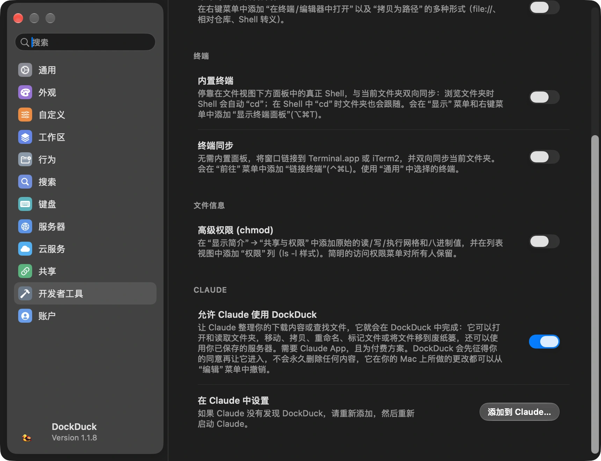601x461 pixels.
Task: Select the 自定义 sidebar label
Action: [x=52, y=115]
